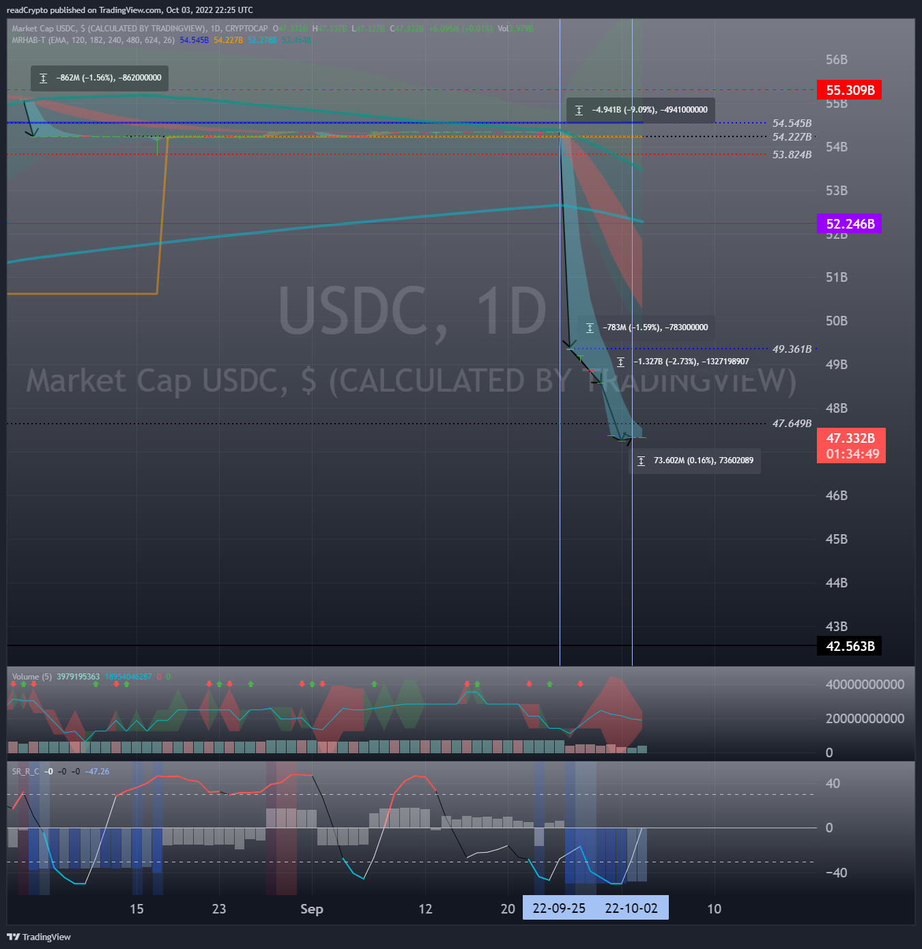This screenshot has width=922, height=949.
Task: Click the 40 oscillator axis tick
Action: (x=833, y=784)
